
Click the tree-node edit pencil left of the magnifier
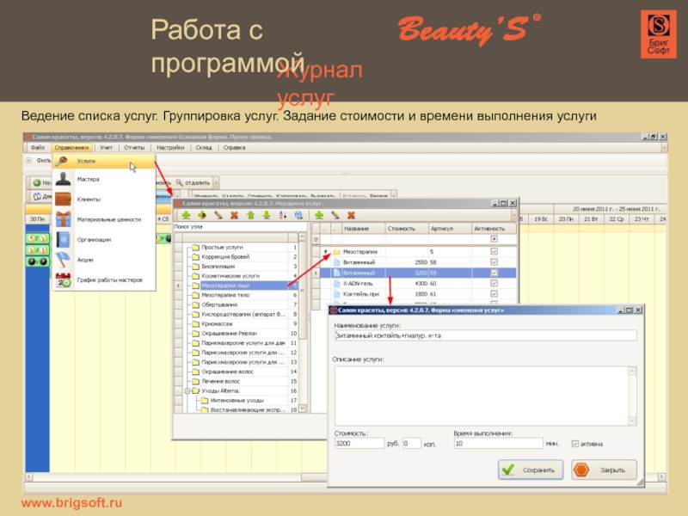pyautogui.click(x=218, y=215)
